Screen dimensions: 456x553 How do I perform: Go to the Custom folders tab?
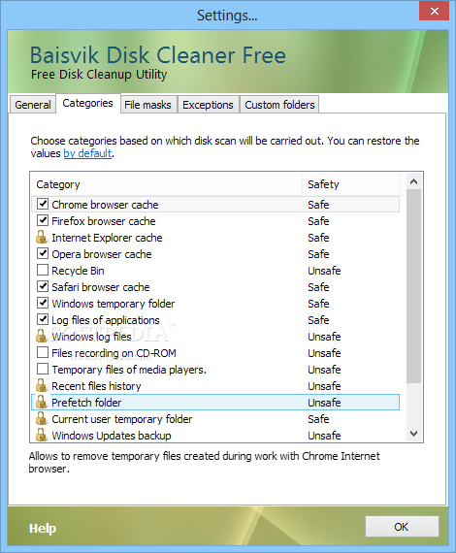[279, 105]
